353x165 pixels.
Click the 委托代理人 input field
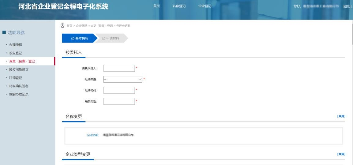[119, 68]
